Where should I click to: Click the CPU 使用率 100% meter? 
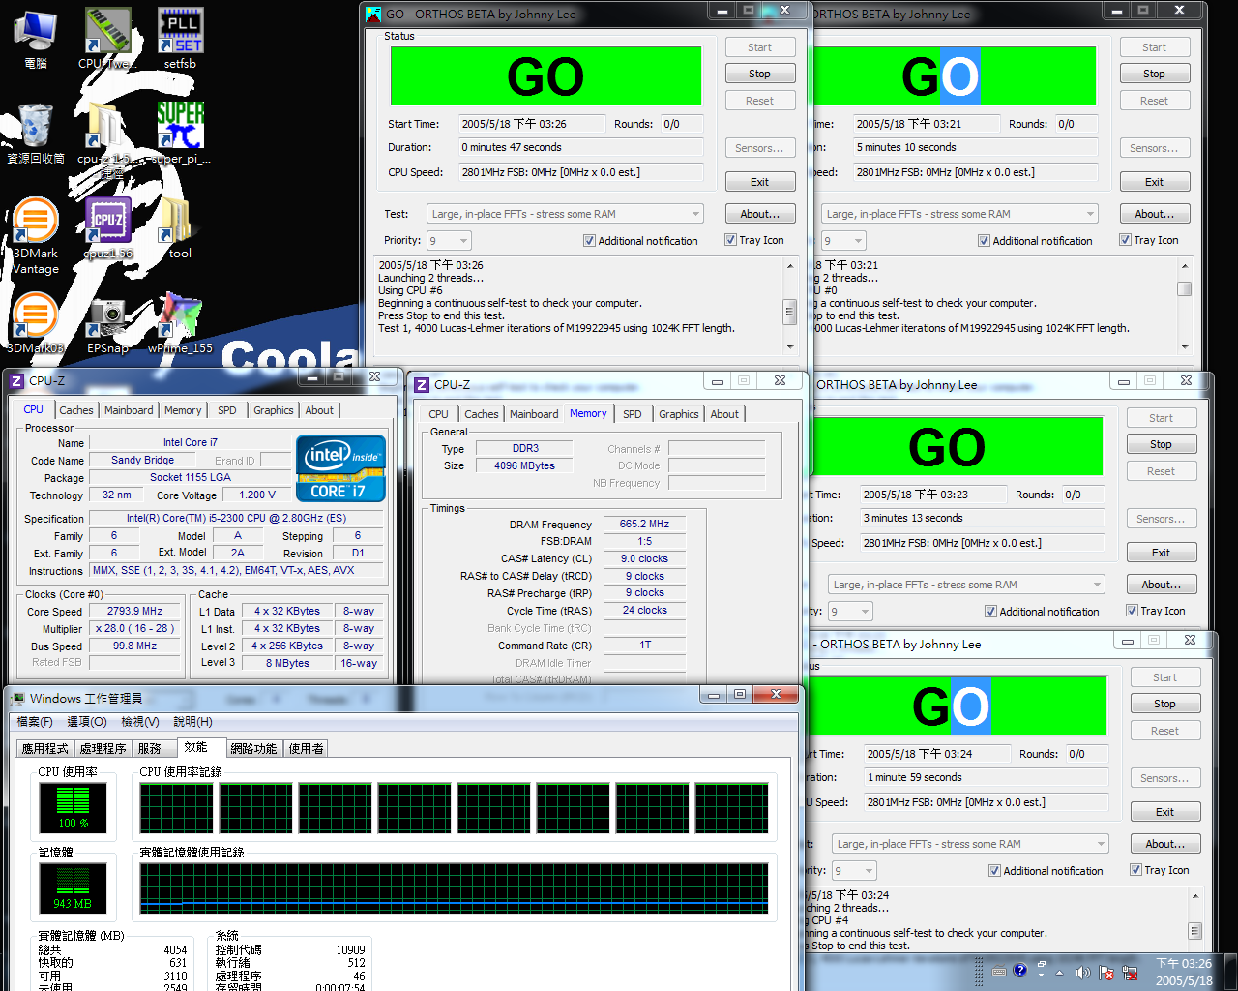(74, 807)
